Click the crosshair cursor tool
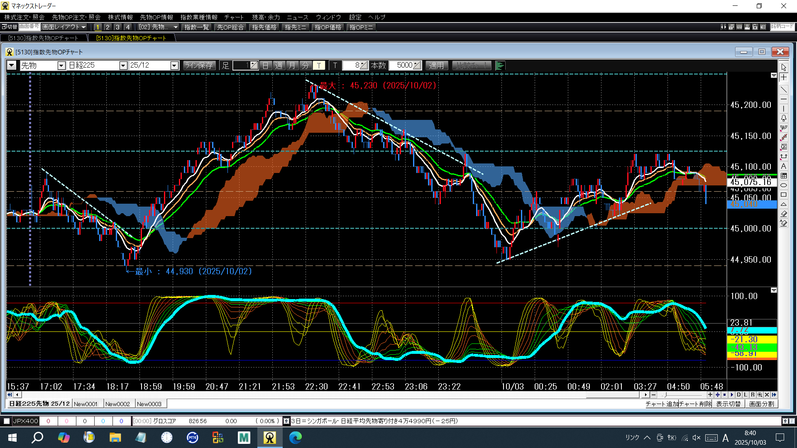Screen dimensions: 797x448 point(783,78)
